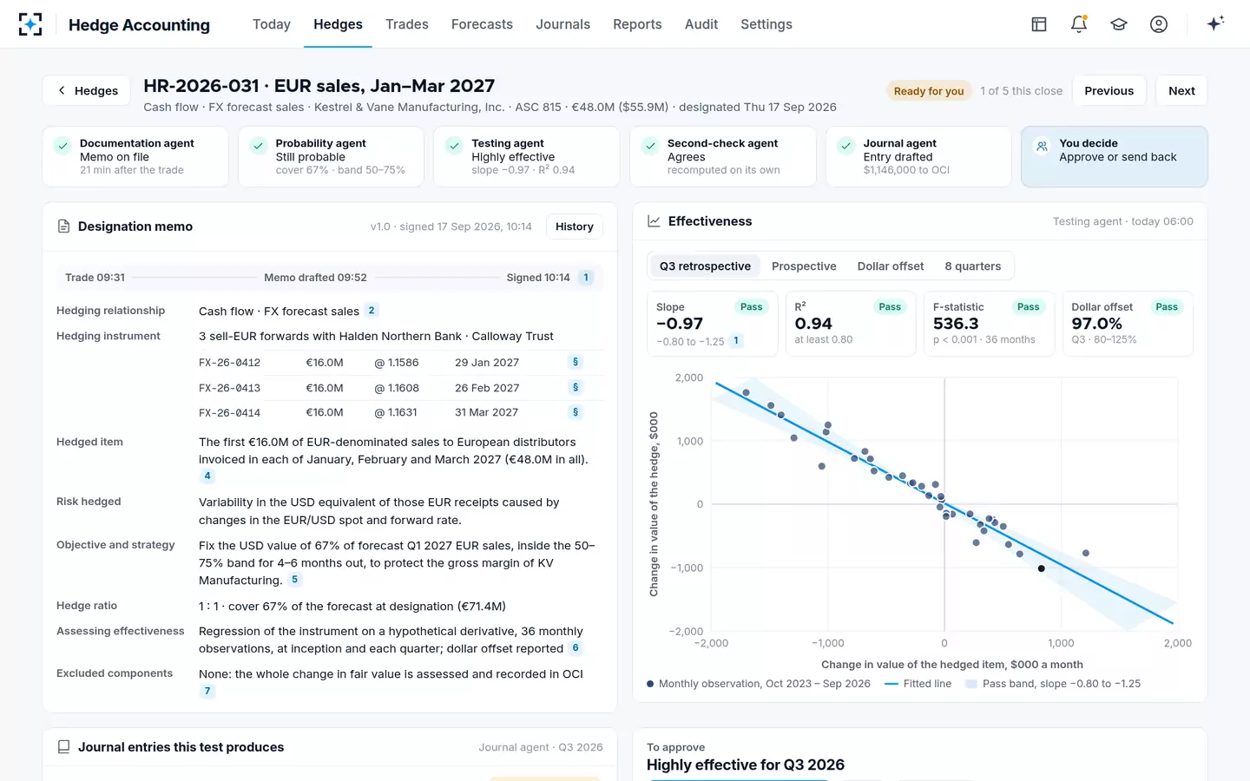Open the Trades tab
The image size is (1250, 781).
click(x=407, y=24)
